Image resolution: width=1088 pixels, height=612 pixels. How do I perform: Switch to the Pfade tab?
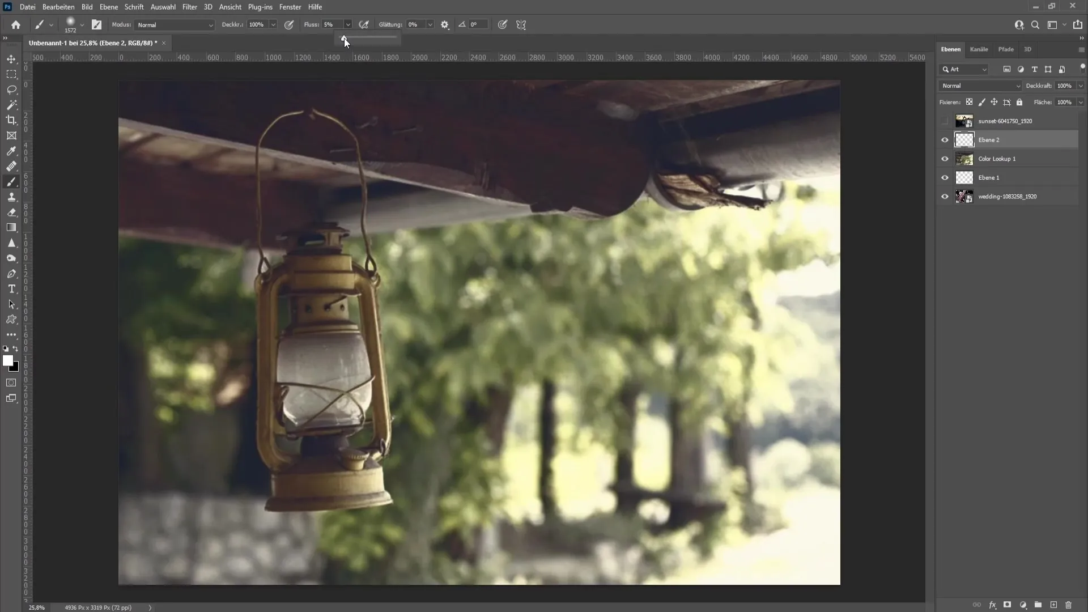coord(1006,49)
